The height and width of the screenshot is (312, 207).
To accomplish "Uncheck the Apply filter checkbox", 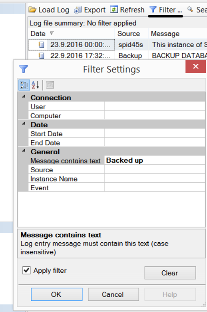I will [26, 271].
